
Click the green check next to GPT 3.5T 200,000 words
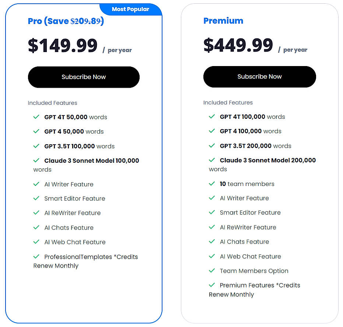point(212,146)
